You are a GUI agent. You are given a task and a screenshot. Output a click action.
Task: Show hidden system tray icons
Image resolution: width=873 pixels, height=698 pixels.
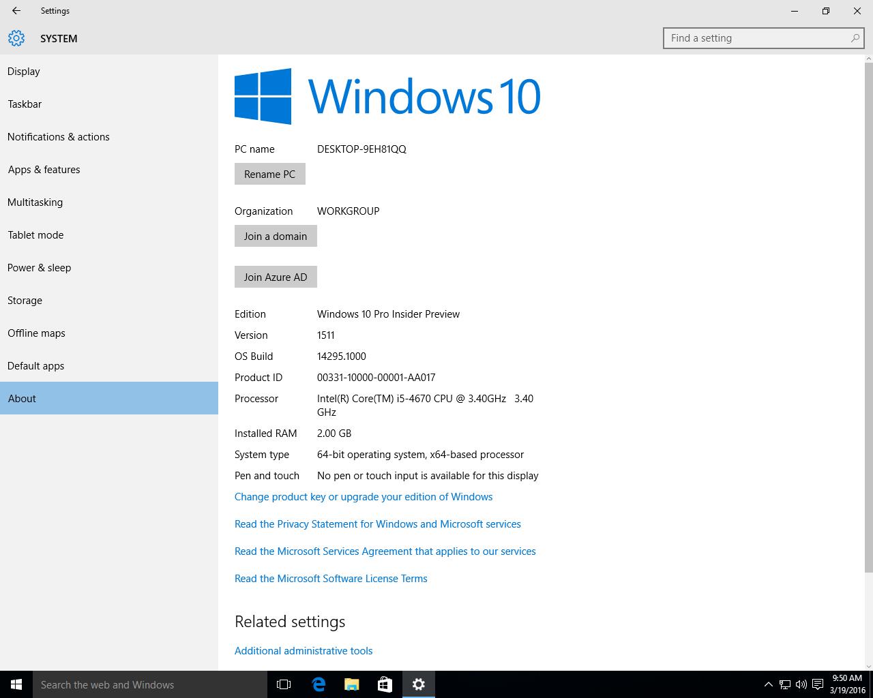tap(768, 684)
